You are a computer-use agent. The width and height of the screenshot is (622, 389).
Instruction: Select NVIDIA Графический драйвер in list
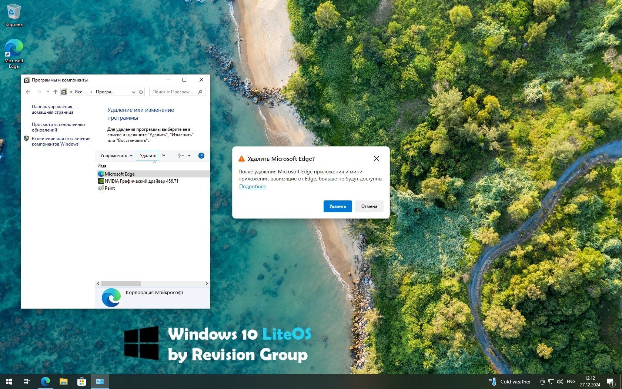[x=141, y=181]
